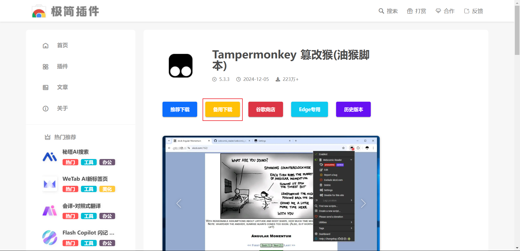Open 秘塔AI搜索 recommendation
The image size is (520, 251).
coord(76,152)
